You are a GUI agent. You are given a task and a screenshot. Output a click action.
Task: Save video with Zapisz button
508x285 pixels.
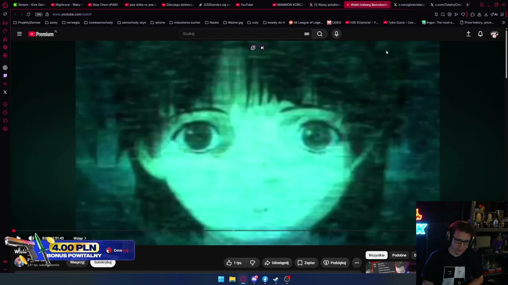[x=306, y=263]
